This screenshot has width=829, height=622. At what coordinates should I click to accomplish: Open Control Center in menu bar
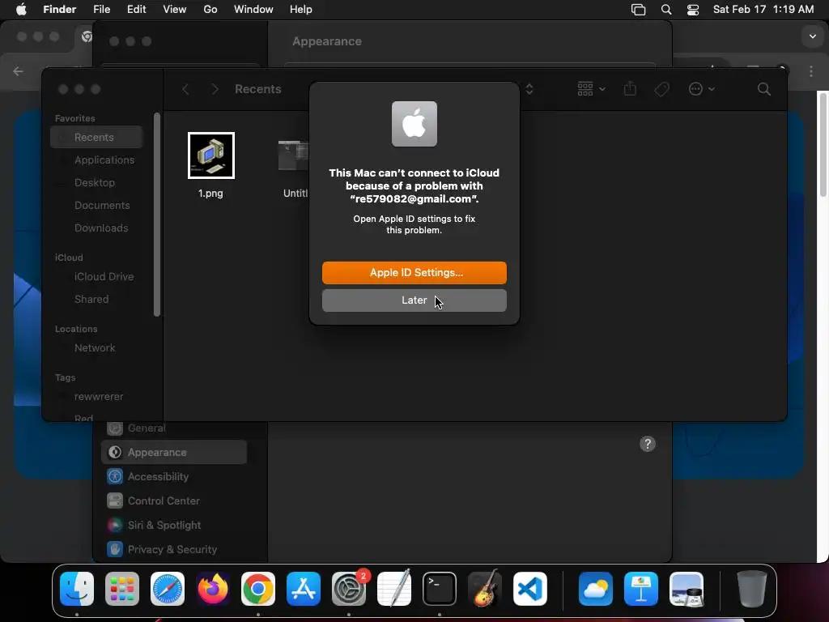(x=693, y=10)
